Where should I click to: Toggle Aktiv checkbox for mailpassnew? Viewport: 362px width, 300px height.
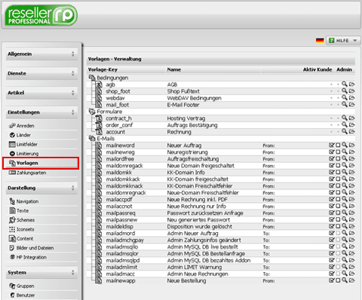pyautogui.click(x=332, y=220)
